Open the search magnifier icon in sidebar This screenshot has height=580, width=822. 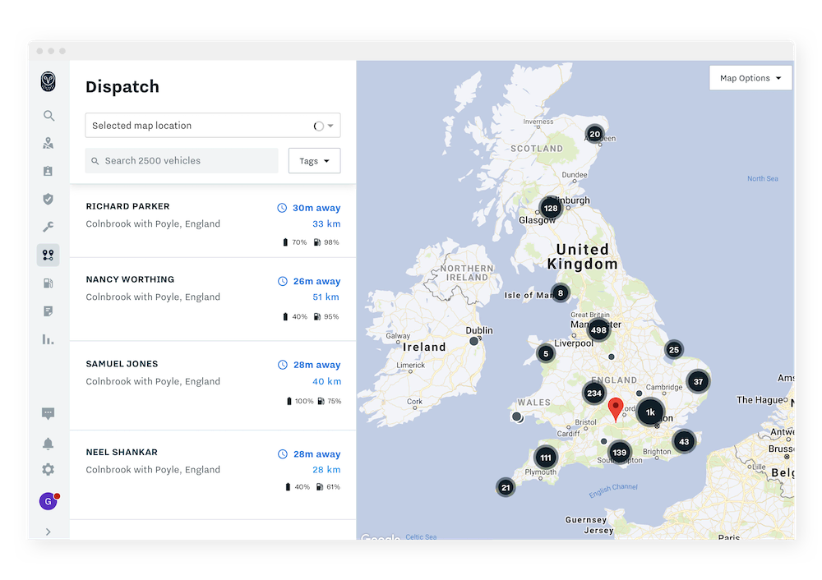[x=48, y=115]
